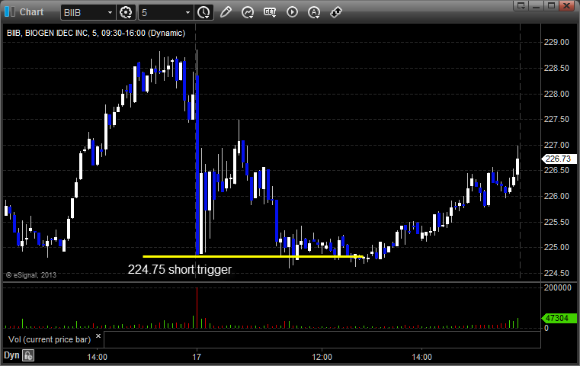Click the green 47304 volume label

[559, 318]
